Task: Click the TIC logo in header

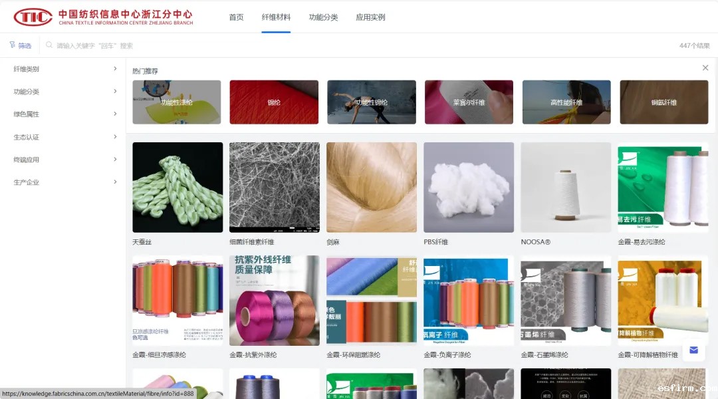Action: pyautogui.click(x=33, y=17)
